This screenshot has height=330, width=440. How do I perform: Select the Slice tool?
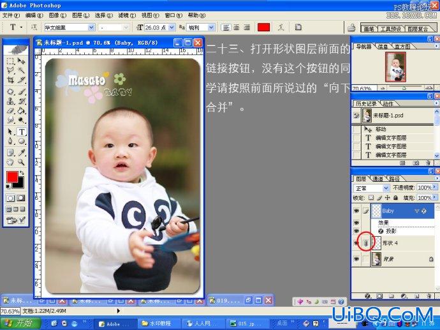tap(21, 80)
